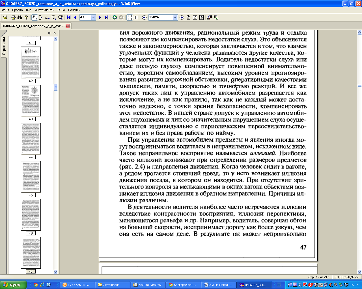The height and width of the screenshot is (289, 362).
Task: Click the thumbnail panel scroll up arrow
Action: (x=55, y=39)
